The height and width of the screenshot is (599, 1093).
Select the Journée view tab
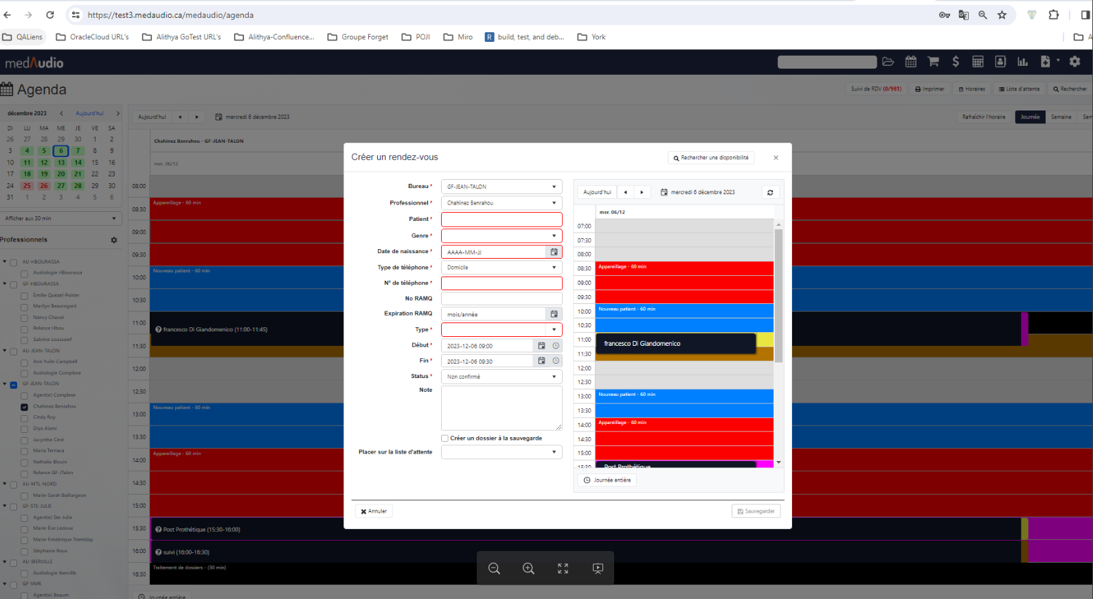(x=1030, y=117)
